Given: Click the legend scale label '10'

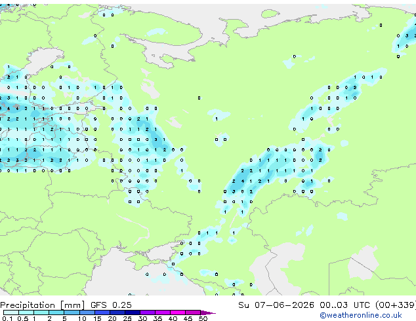Looking at the screenshot, I should (82, 318).
